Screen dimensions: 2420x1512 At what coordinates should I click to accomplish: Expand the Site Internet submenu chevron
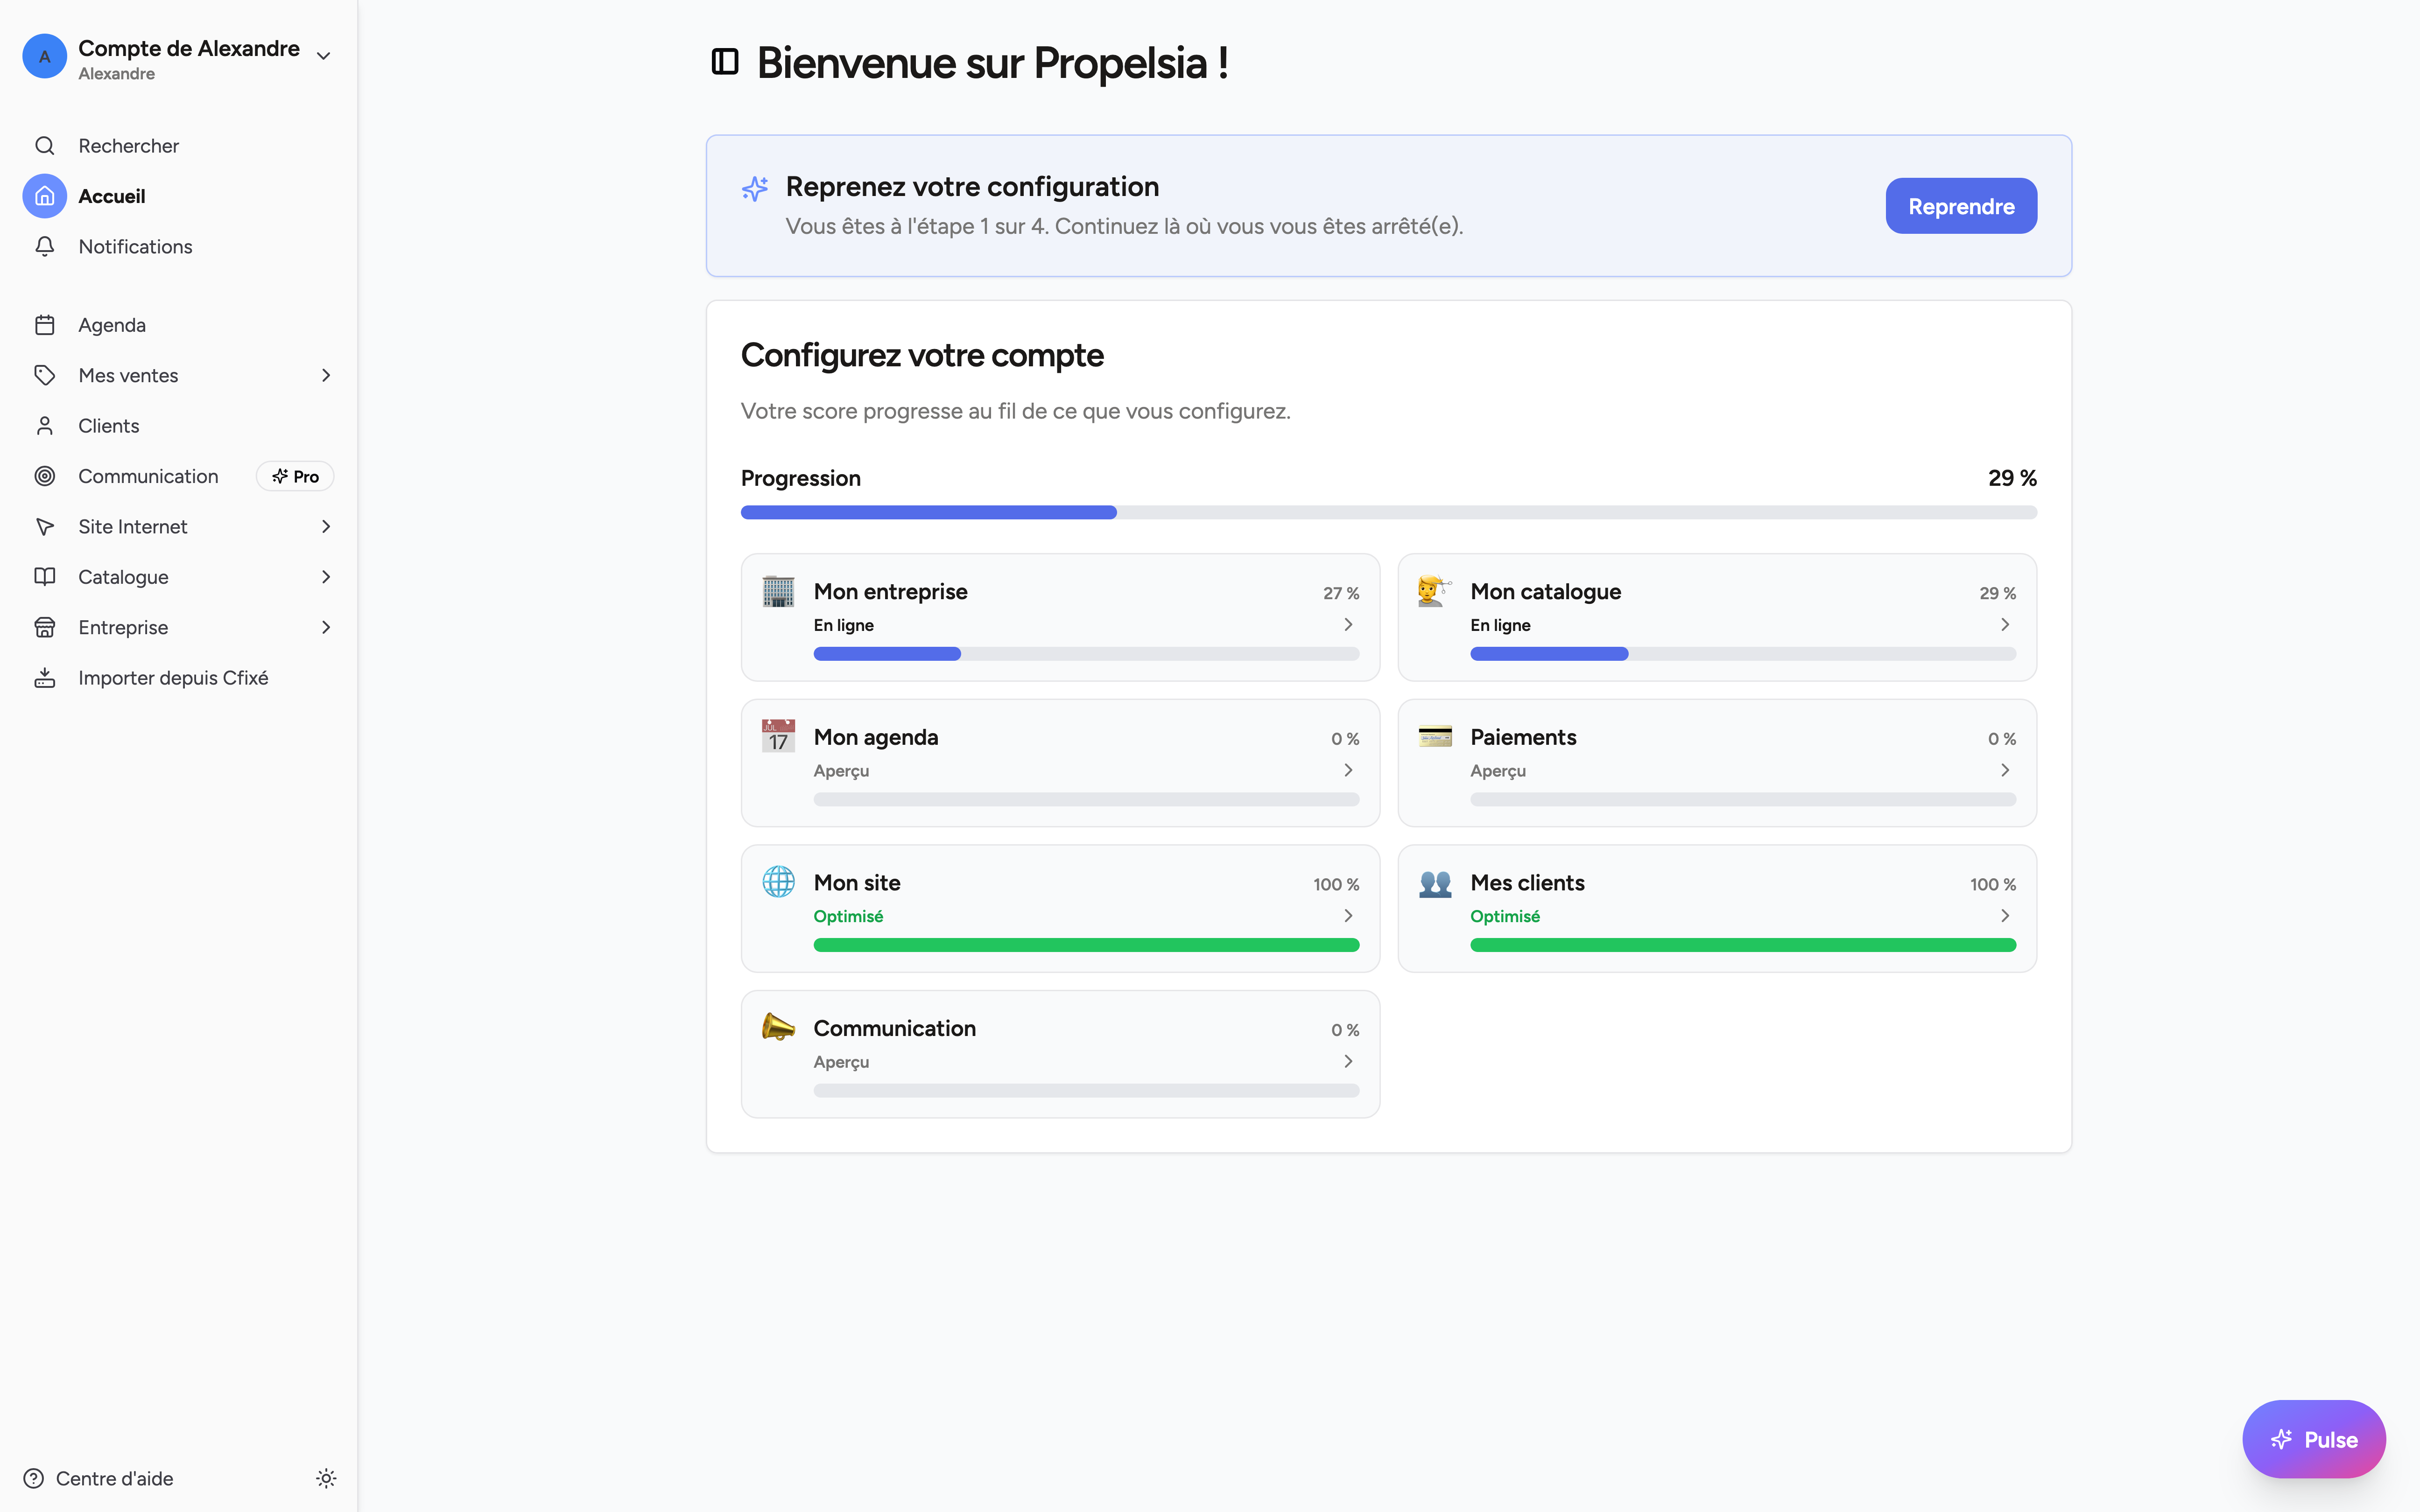click(326, 526)
